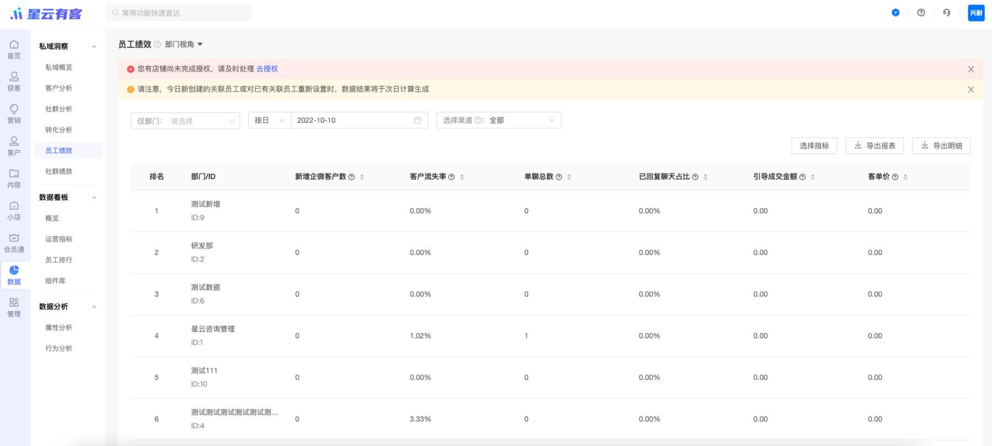This screenshot has width=992, height=446.
Task: Click help icon beside 选择渠道 label
Action: coord(478,120)
